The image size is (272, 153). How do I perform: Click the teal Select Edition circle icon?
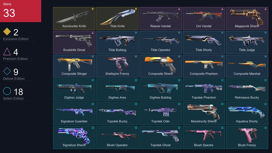(x=7, y=91)
